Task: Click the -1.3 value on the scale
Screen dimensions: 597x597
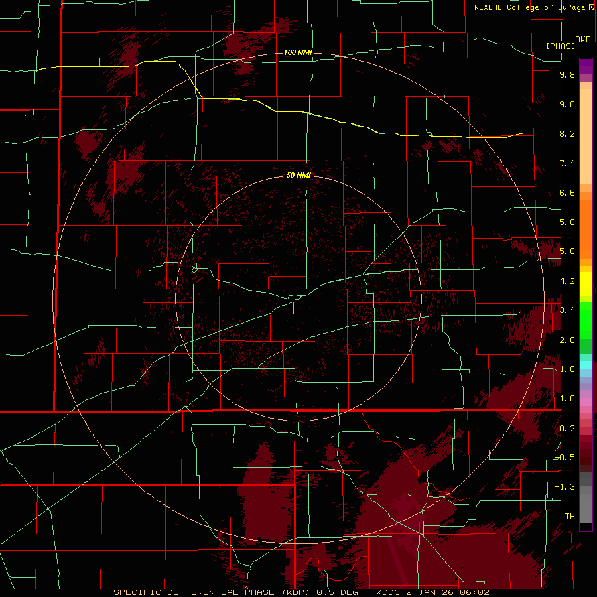Action: (564, 487)
